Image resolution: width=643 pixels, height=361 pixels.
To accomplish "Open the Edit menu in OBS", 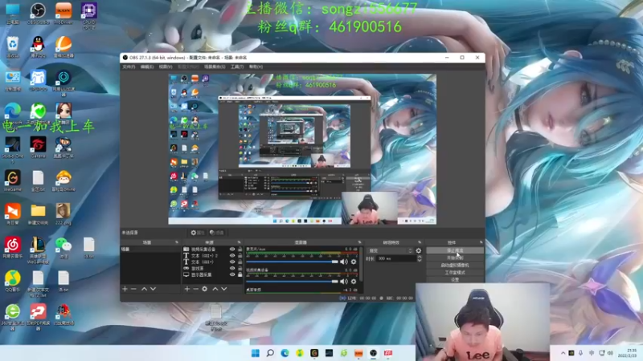I will [x=147, y=67].
